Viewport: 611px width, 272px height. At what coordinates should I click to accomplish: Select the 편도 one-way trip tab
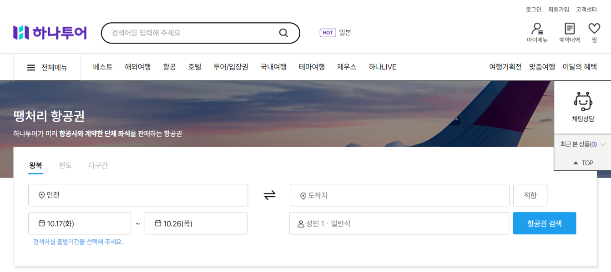pos(65,165)
